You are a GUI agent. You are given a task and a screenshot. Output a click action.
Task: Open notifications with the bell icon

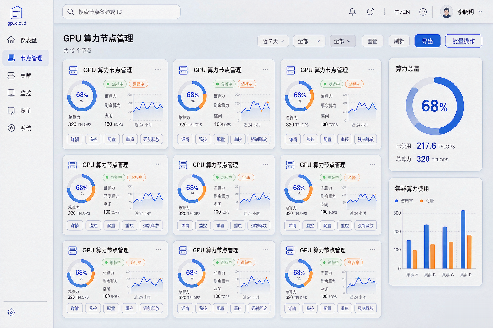point(352,12)
